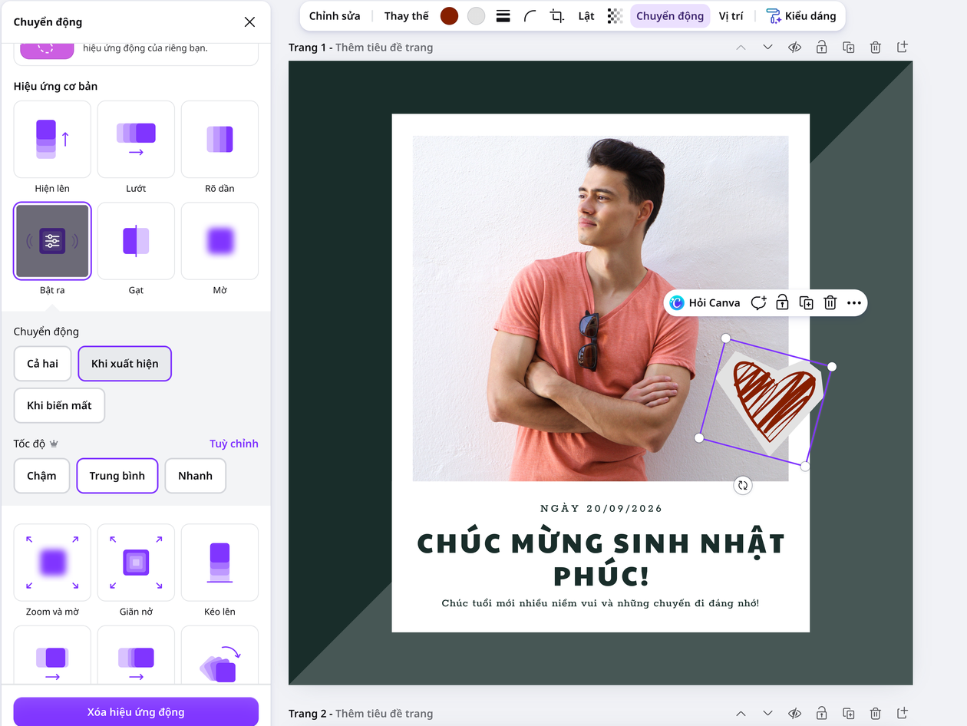Select the crop tool

[x=557, y=16]
